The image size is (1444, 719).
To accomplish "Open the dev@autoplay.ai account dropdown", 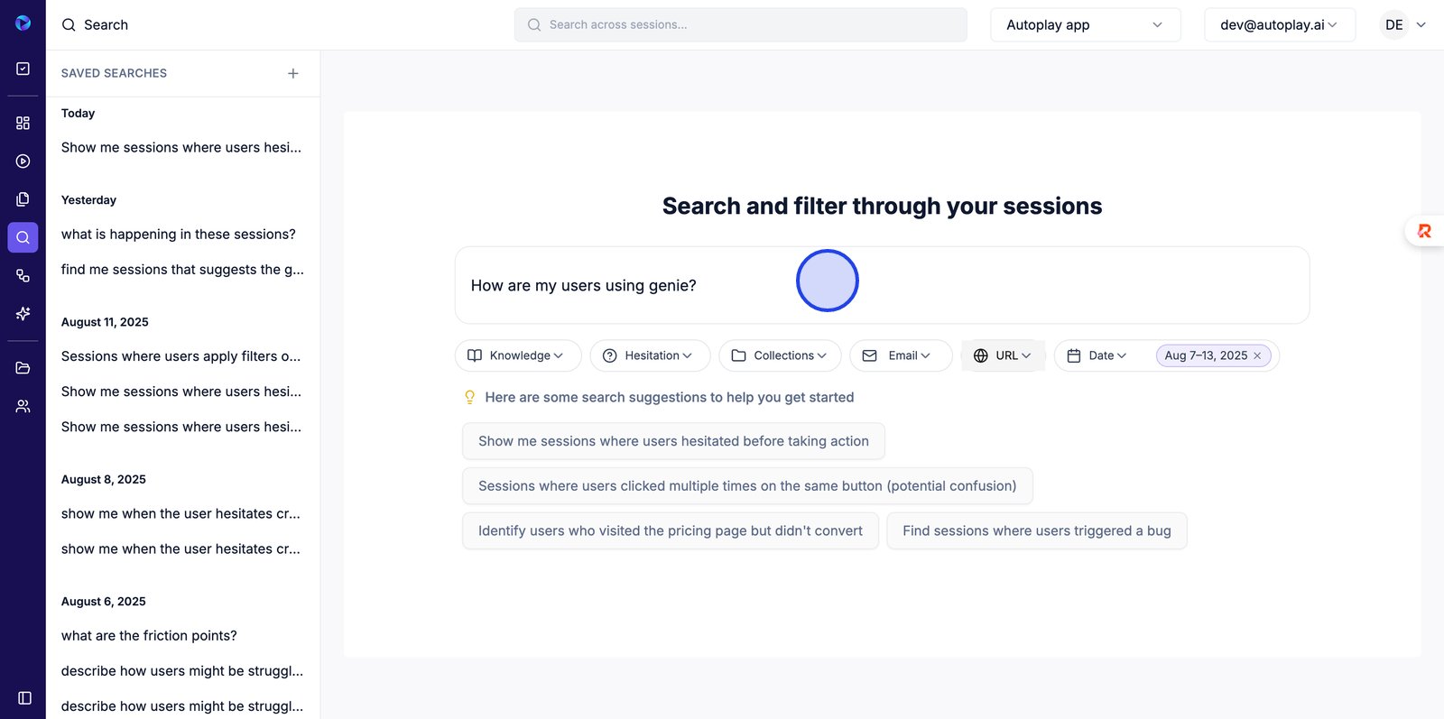I will tap(1279, 25).
